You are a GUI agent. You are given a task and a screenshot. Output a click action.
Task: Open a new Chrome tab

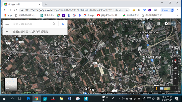46,4
